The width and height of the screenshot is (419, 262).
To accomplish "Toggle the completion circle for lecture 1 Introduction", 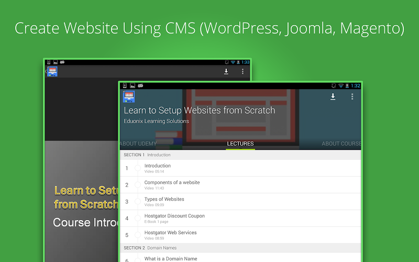I will click(x=138, y=168).
